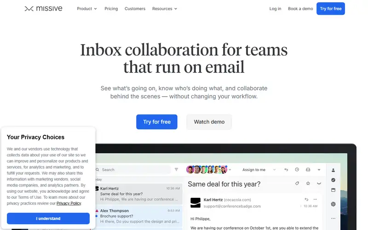Screen dimensions: 368x230
Task: Expand the Resources dropdown menu
Action: [165, 9]
